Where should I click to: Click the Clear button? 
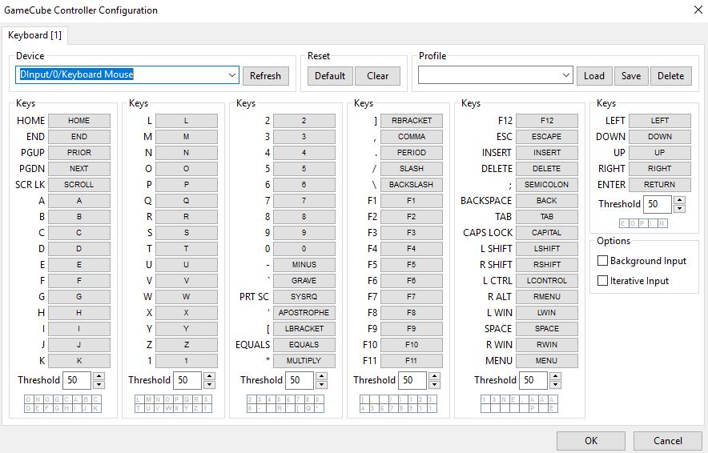pyautogui.click(x=377, y=76)
